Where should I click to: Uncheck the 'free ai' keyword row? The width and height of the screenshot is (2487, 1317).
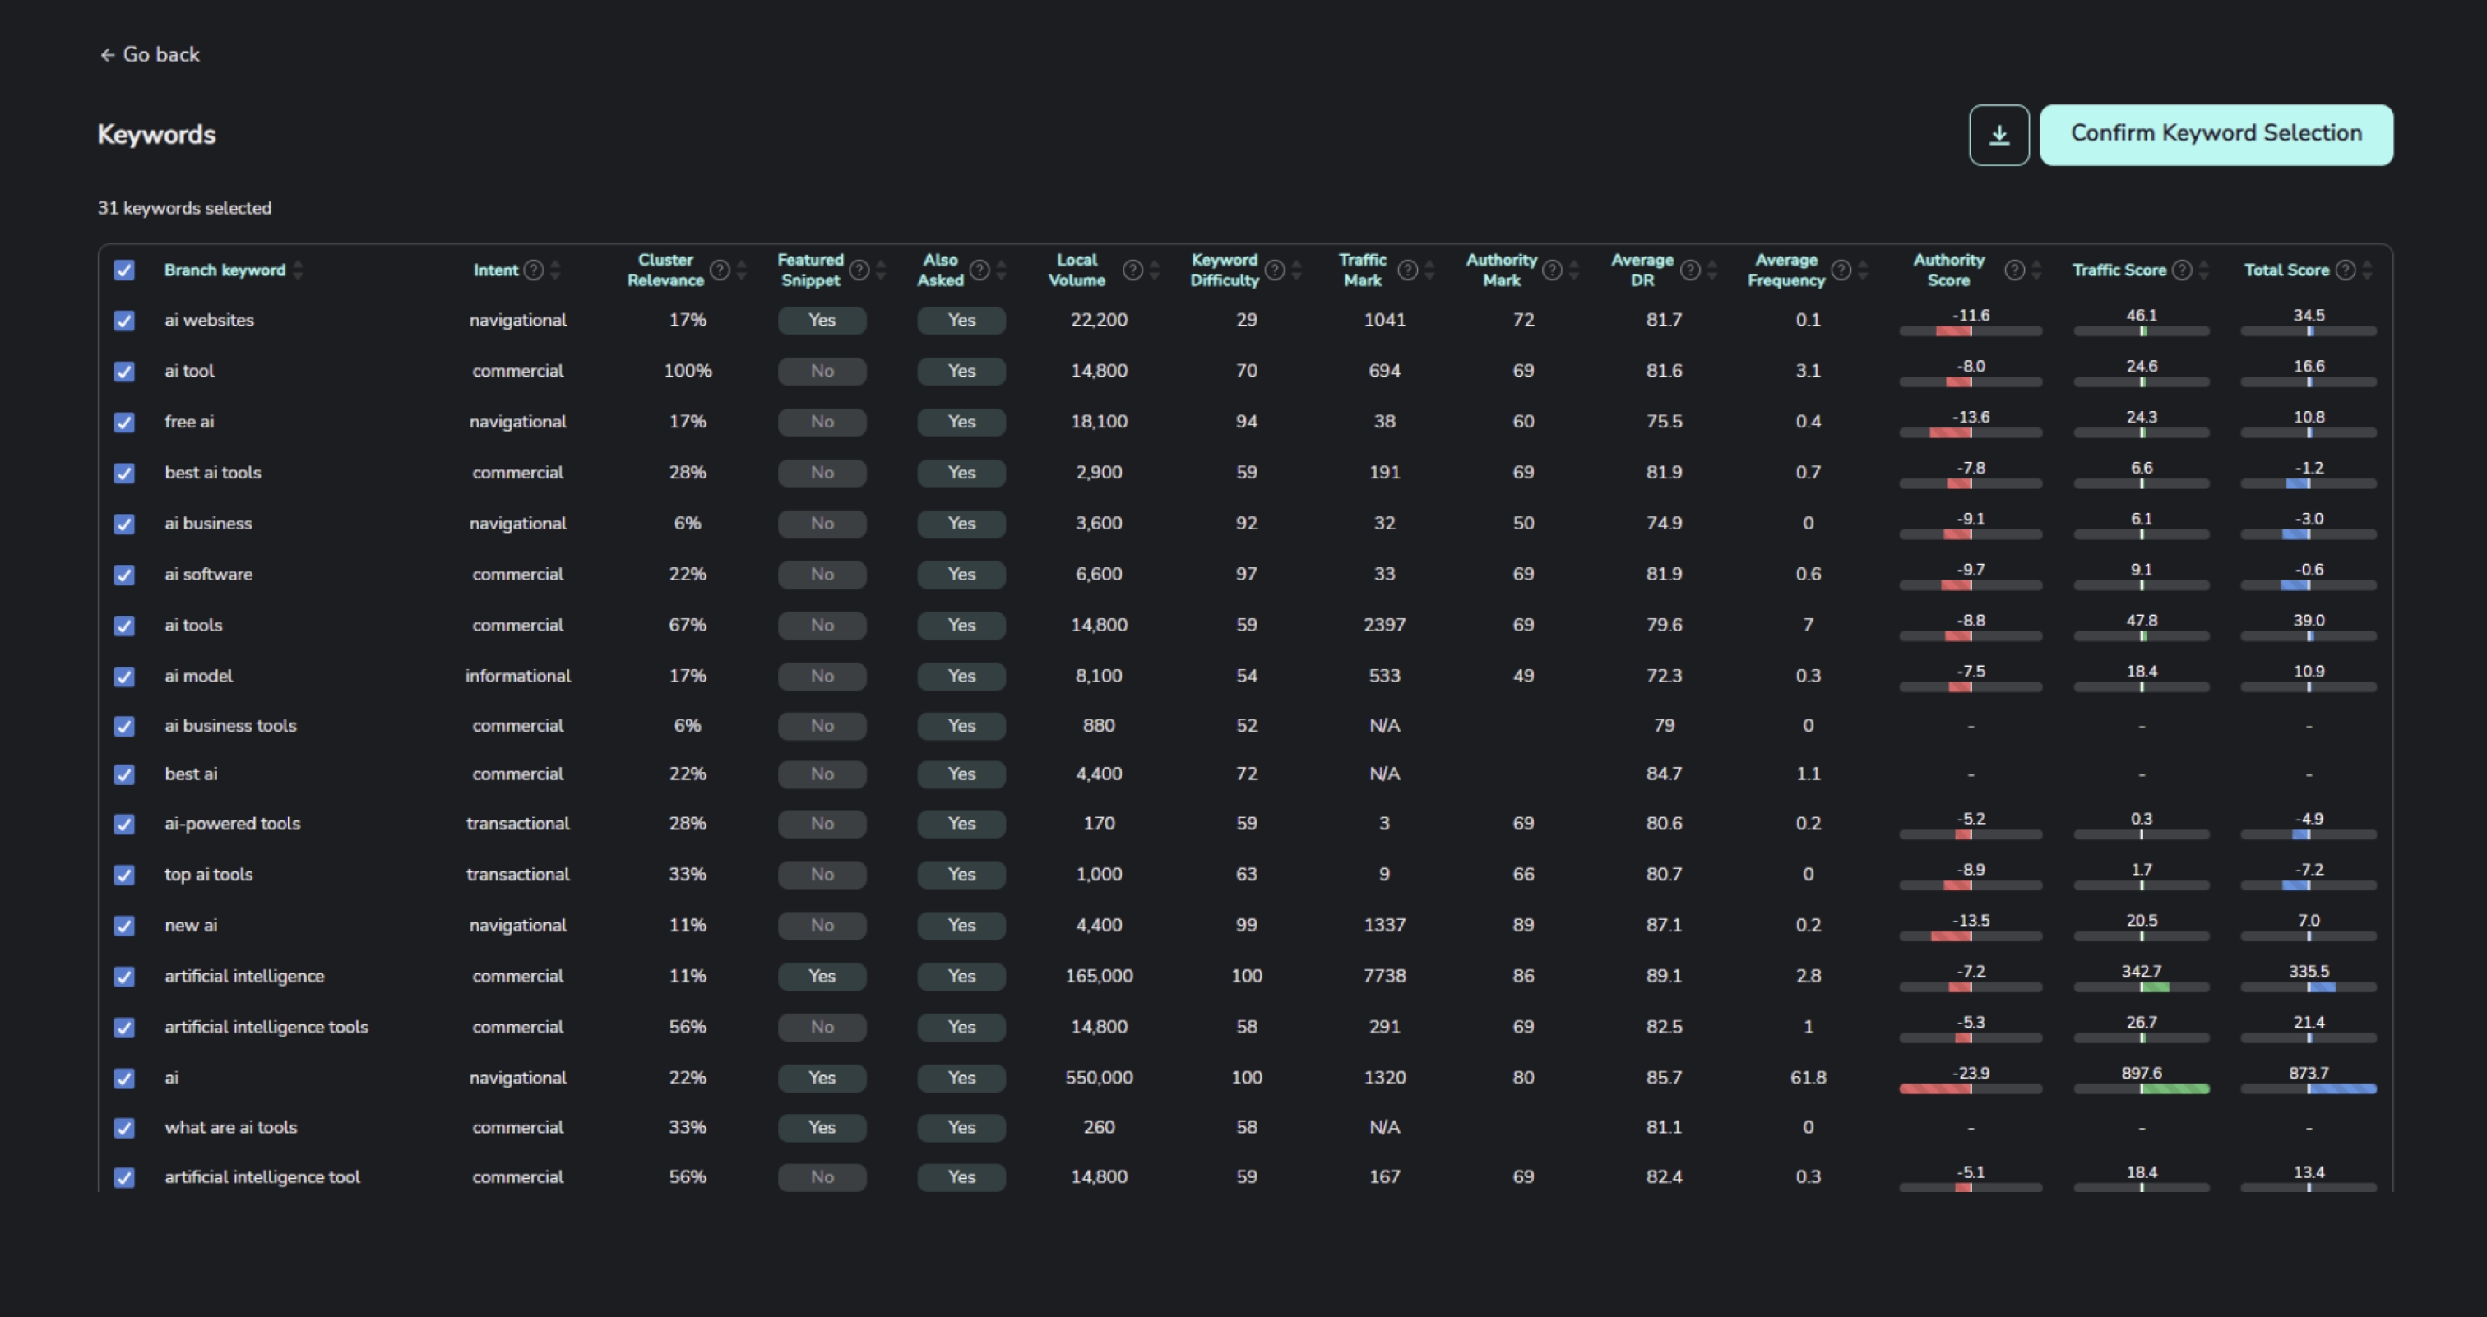pos(124,422)
